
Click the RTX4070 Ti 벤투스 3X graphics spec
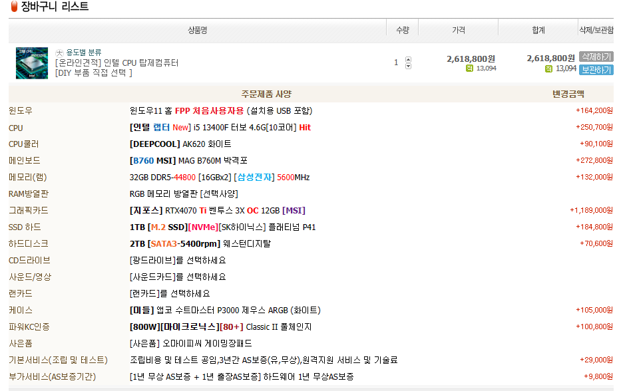[218, 210]
